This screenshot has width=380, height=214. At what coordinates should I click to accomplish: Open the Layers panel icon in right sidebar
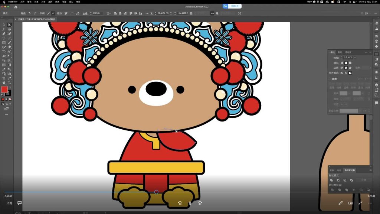pos(376,85)
